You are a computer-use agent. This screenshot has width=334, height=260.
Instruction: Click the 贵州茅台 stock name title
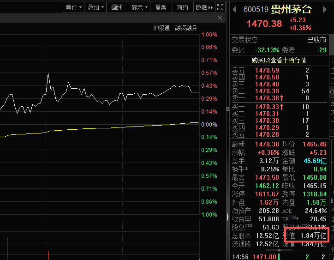tap(291, 10)
